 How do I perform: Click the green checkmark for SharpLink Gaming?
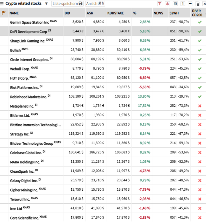point(200,41)
